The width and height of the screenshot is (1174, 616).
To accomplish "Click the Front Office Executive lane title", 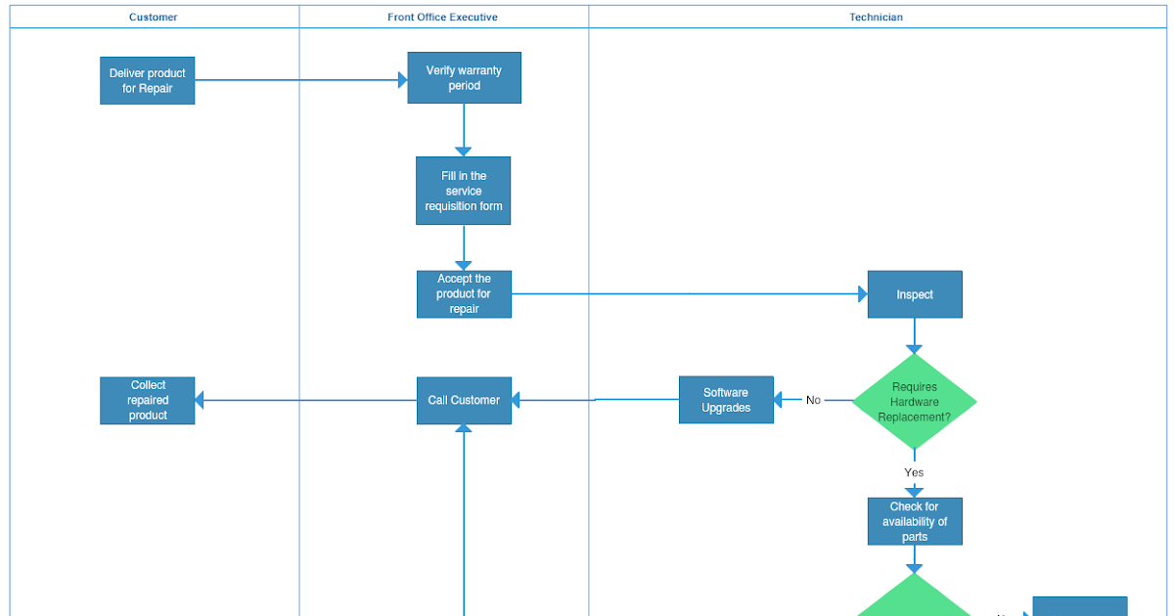I will pyautogui.click(x=442, y=17).
